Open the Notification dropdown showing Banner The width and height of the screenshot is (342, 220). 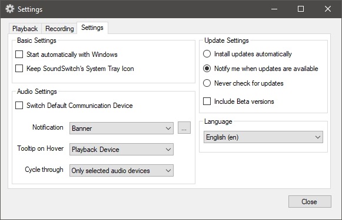(121, 128)
